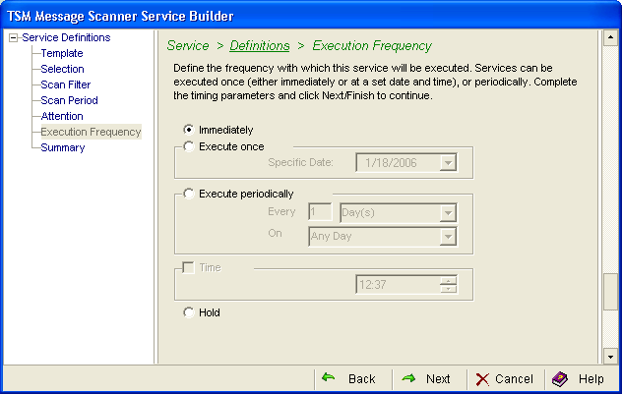The image size is (622, 394).
Task: Follow the Definitions breadcrumb link
Action: [260, 46]
